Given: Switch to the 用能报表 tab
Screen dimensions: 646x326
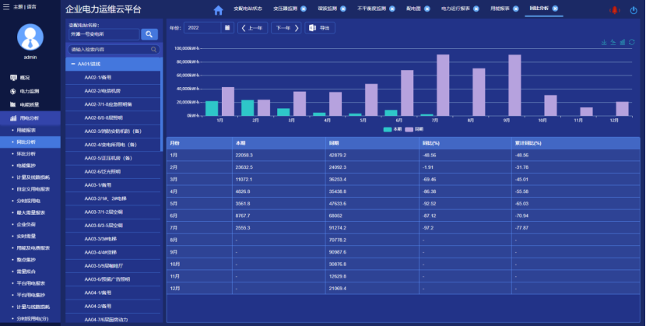Looking at the screenshot, I should pos(500,9).
